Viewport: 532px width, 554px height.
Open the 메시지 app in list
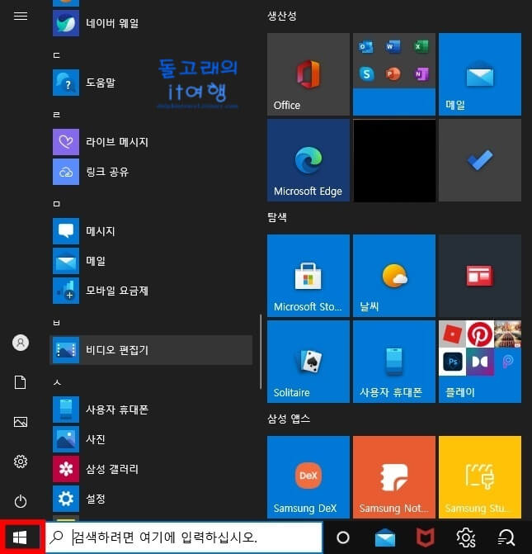click(x=152, y=231)
